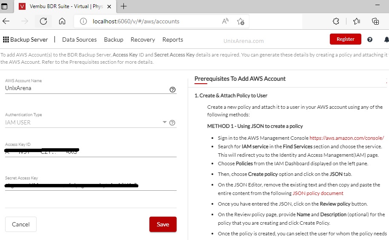Cancel adding the AWS account
389x240 pixels.
click(x=21, y=224)
